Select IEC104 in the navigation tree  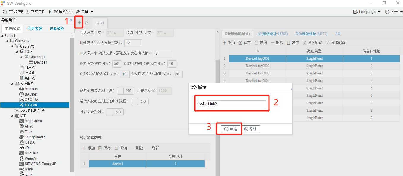pyautogui.click(x=28, y=105)
